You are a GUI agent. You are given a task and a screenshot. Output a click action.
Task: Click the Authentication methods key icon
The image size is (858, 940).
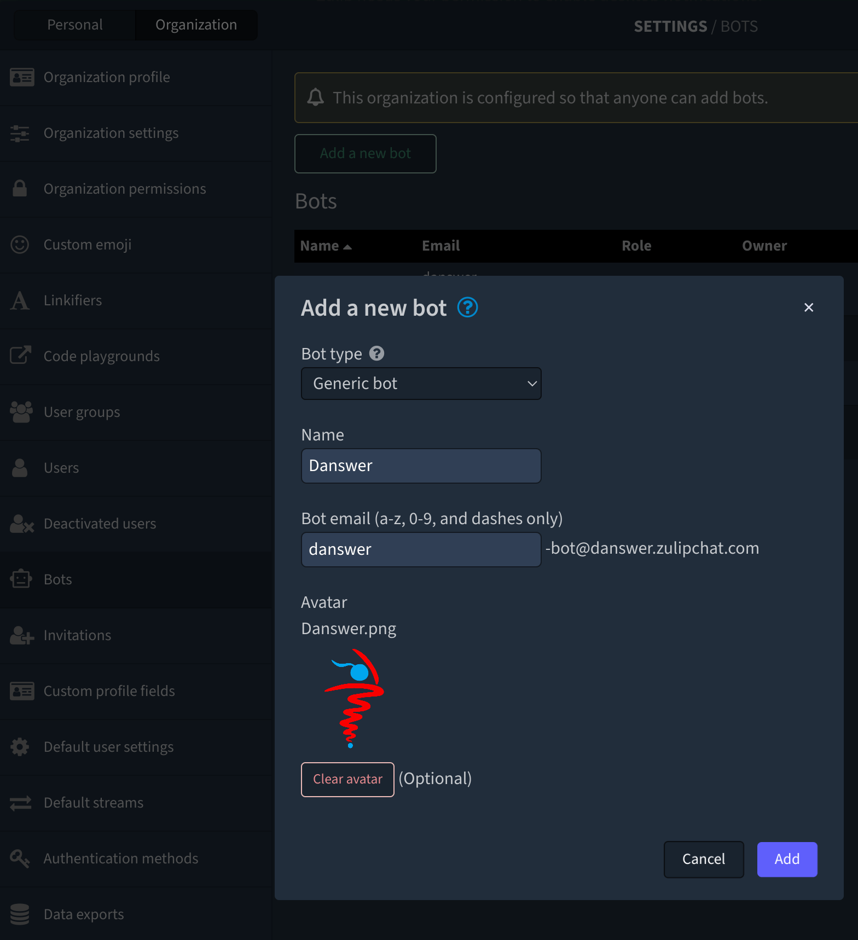20,858
